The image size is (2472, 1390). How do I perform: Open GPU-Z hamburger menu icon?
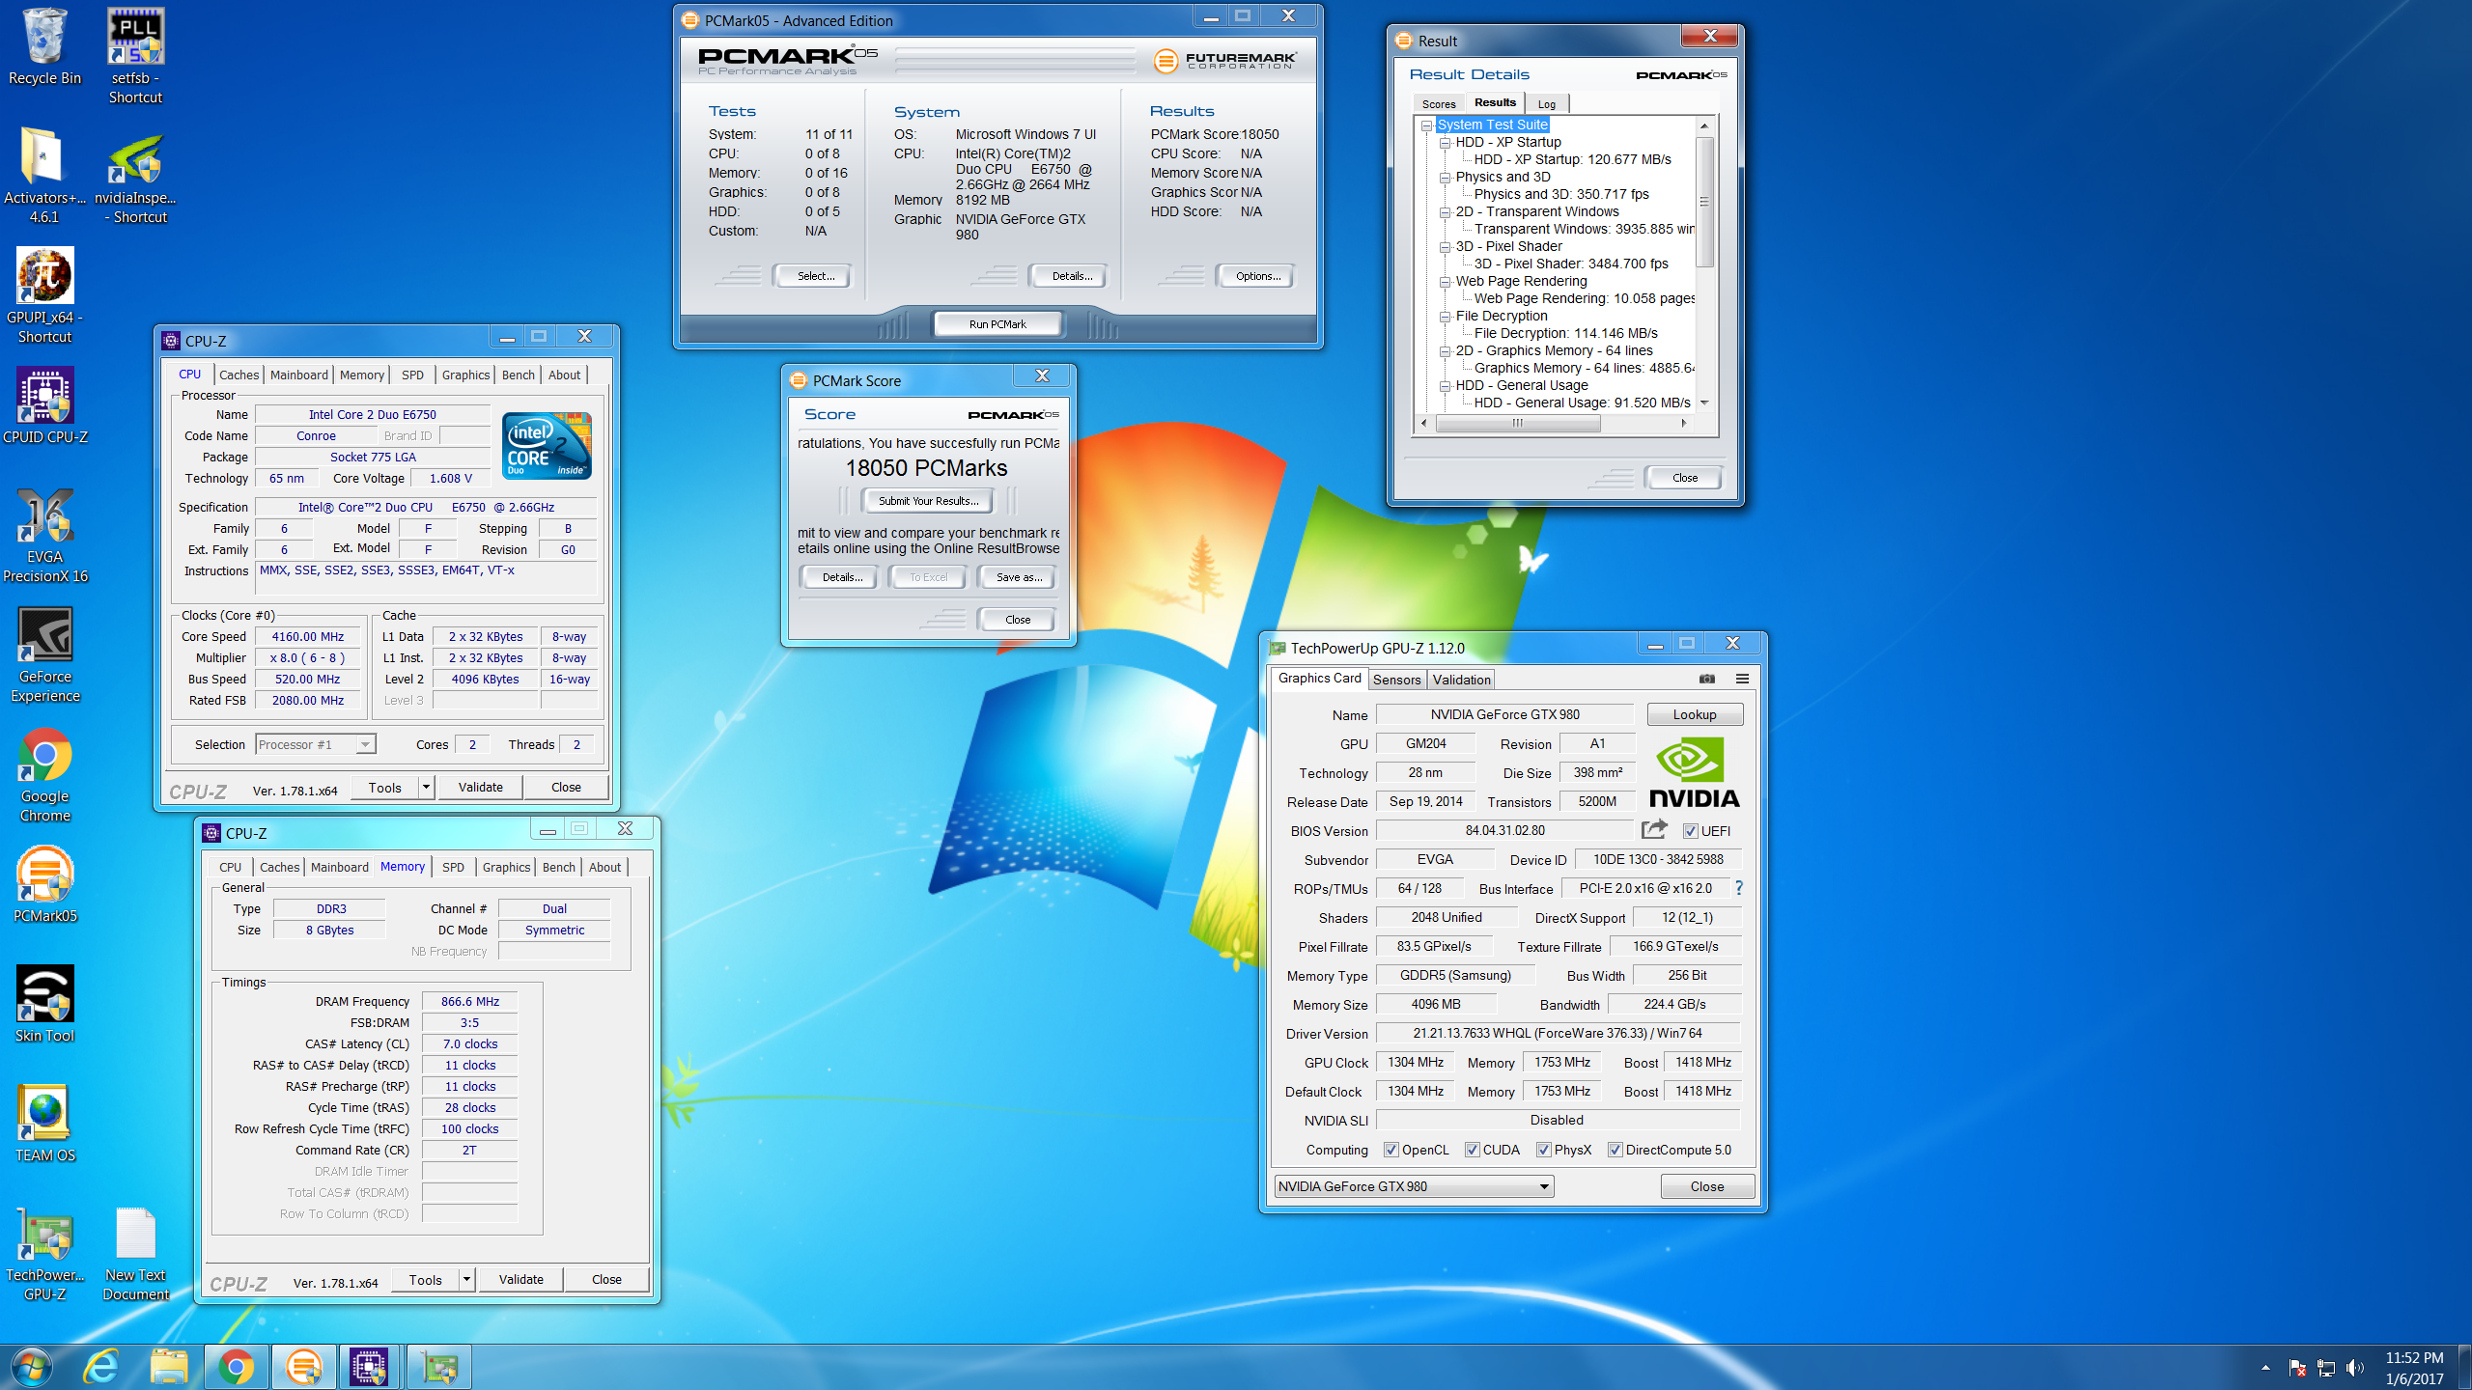1742,679
